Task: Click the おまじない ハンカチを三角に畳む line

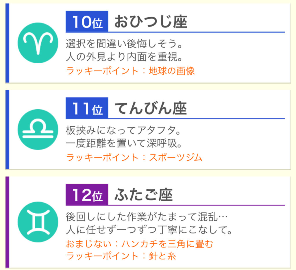Action: [x=140, y=244]
